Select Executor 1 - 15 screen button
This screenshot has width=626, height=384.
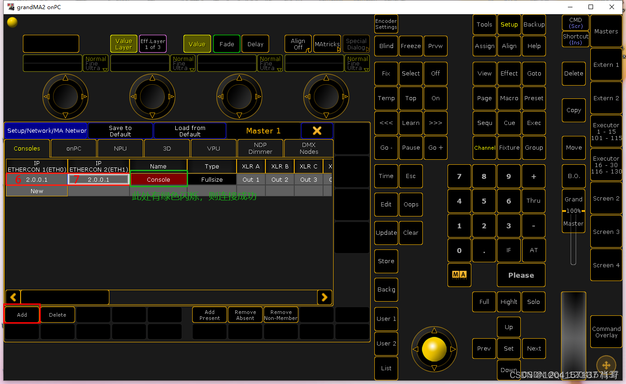pos(606,131)
